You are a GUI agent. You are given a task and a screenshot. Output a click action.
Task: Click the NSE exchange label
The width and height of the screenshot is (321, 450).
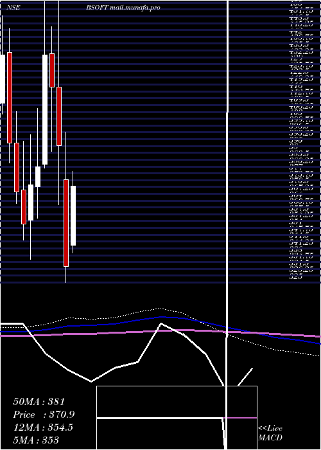tap(13, 8)
